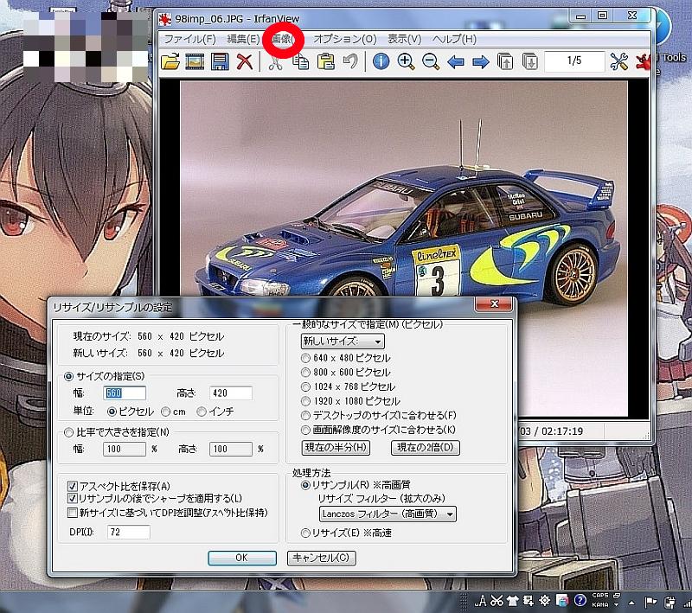
Task: Open the 新しいサイズ dropdown list
Action: pyautogui.click(x=342, y=341)
